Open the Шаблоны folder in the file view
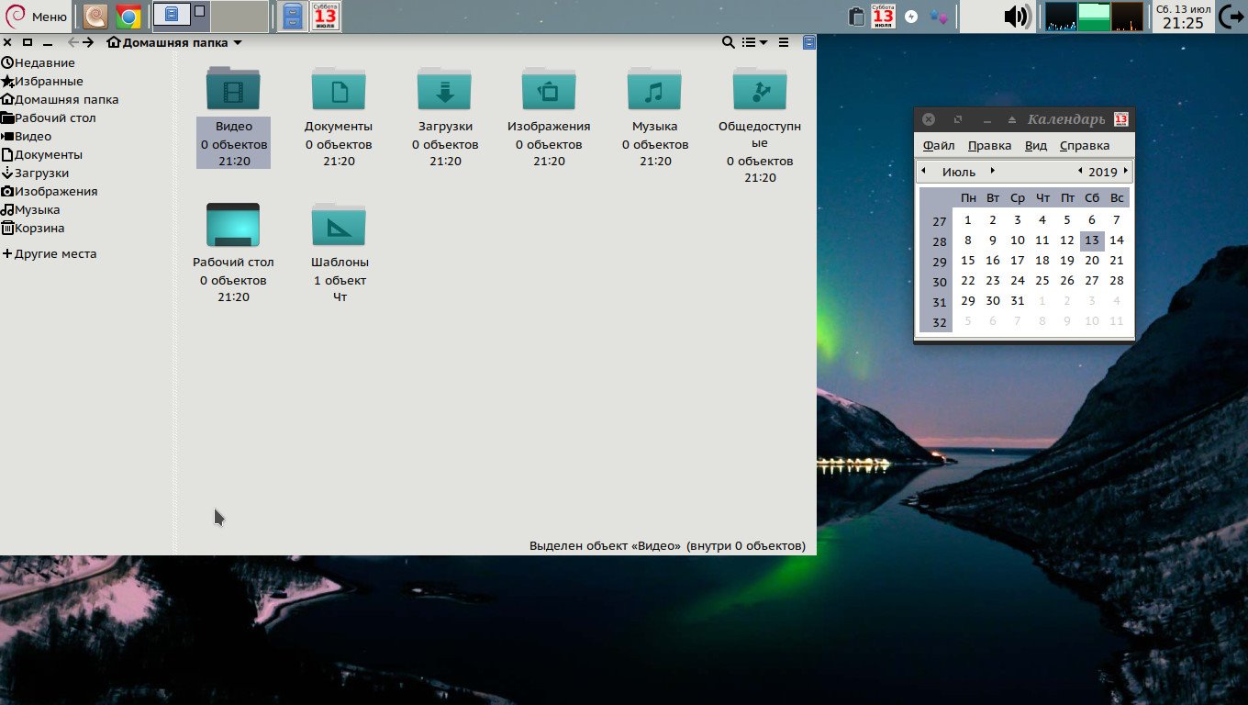This screenshot has height=705, width=1248. (x=339, y=226)
